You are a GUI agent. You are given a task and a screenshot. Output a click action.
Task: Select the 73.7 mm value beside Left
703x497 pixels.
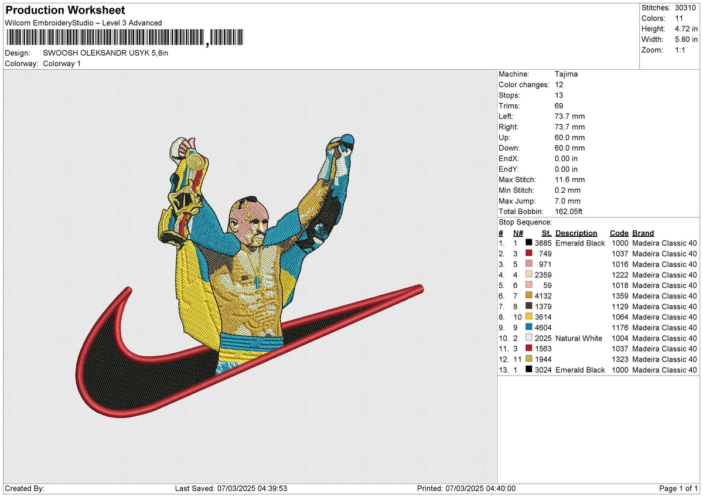click(569, 116)
